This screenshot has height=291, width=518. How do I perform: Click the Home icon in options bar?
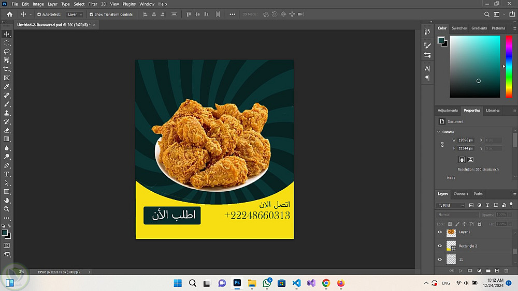(x=9, y=14)
